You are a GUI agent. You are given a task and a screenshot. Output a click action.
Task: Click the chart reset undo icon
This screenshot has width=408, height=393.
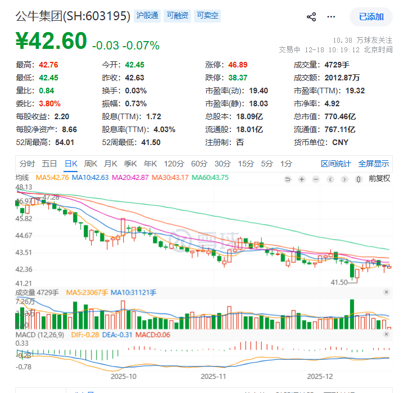[288, 179]
